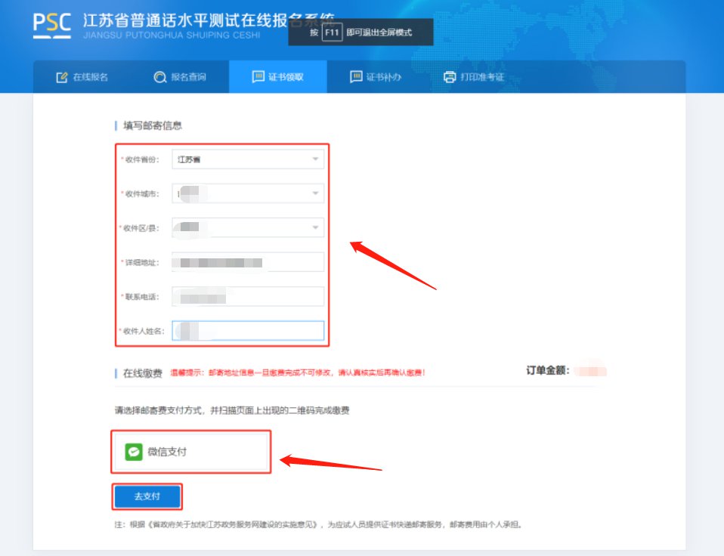Click the 江苏省普通话水平测试 site title
This screenshot has height=556, width=724.
tap(208, 20)
